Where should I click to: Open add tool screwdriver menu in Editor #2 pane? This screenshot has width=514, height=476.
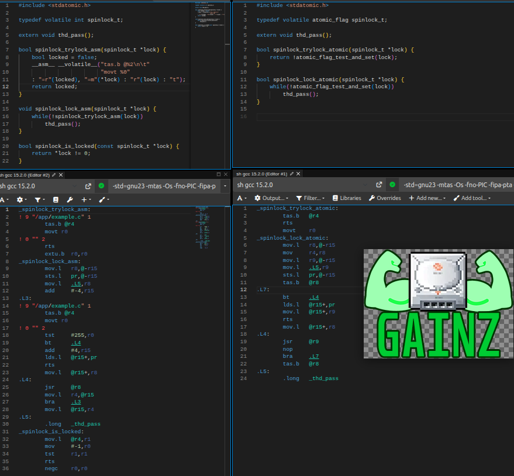coord(104,199)
